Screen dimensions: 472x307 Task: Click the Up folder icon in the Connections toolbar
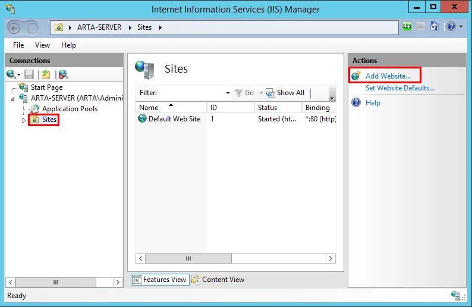[46, 74]
